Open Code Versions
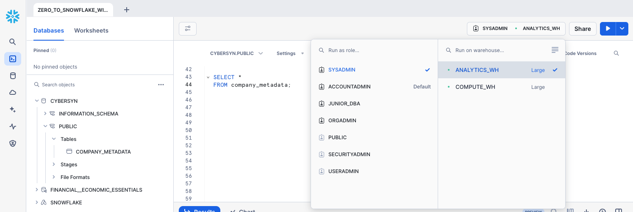The width and height of the screenshot is (633, 212). pos(580,53)
